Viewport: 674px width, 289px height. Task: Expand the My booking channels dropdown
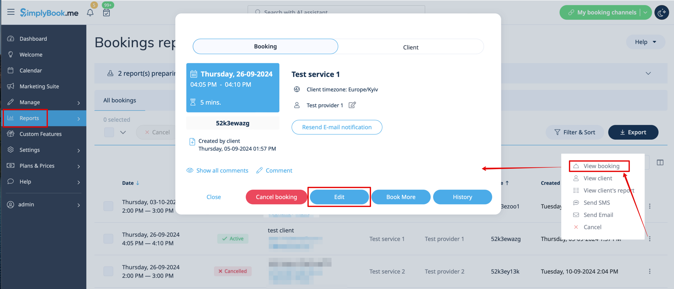(646, 12)
